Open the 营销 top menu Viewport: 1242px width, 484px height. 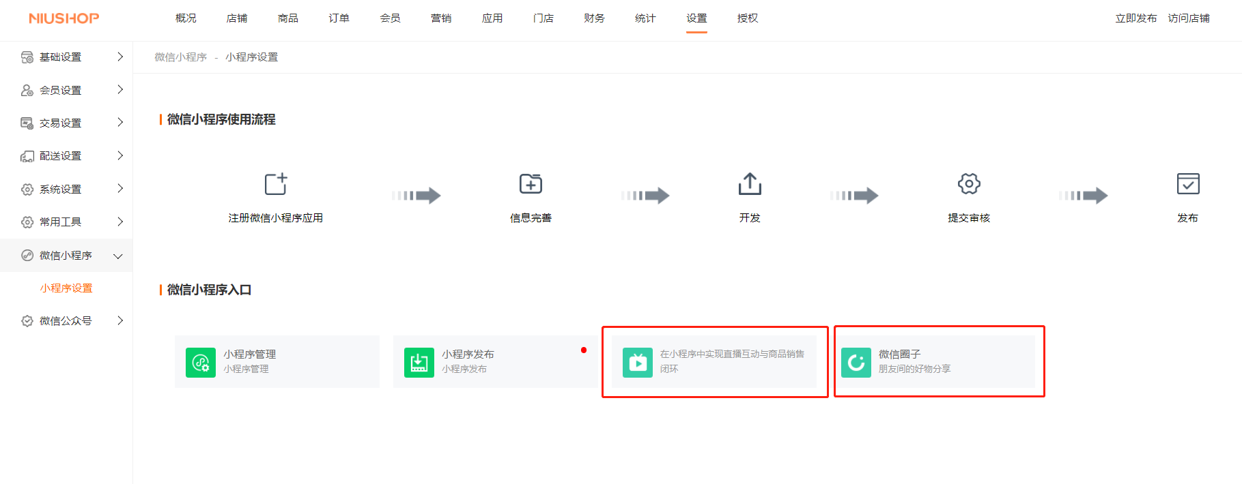pos(441,18)
